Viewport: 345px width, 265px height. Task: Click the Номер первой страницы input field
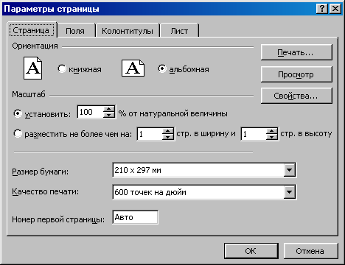[x=135, y=217]
